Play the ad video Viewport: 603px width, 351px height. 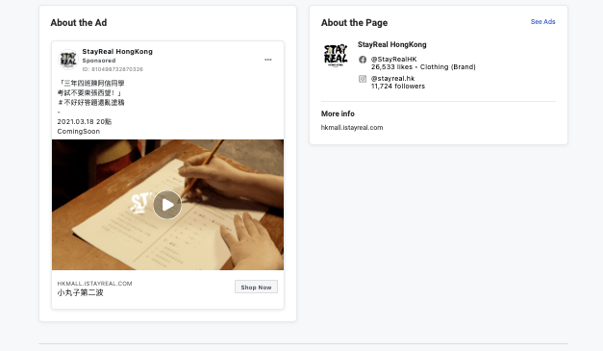click(x=167, y=205)
